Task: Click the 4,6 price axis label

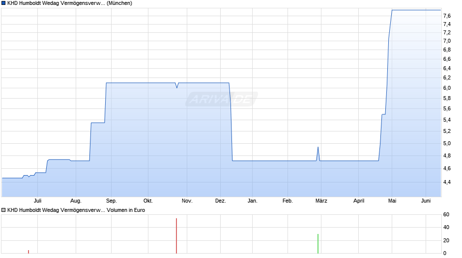Action: tap(447, 169)
